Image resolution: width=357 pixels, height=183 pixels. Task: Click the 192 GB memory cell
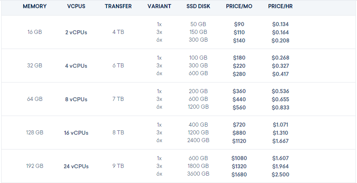[35, 166]
